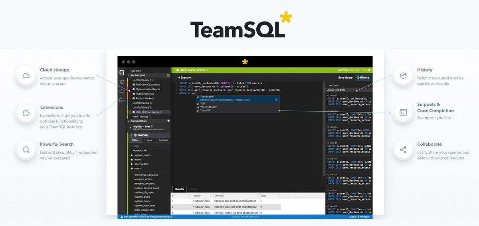Choose "DeviceID" autocomplete suggestion
479x226 pixels.
[238, 98]
